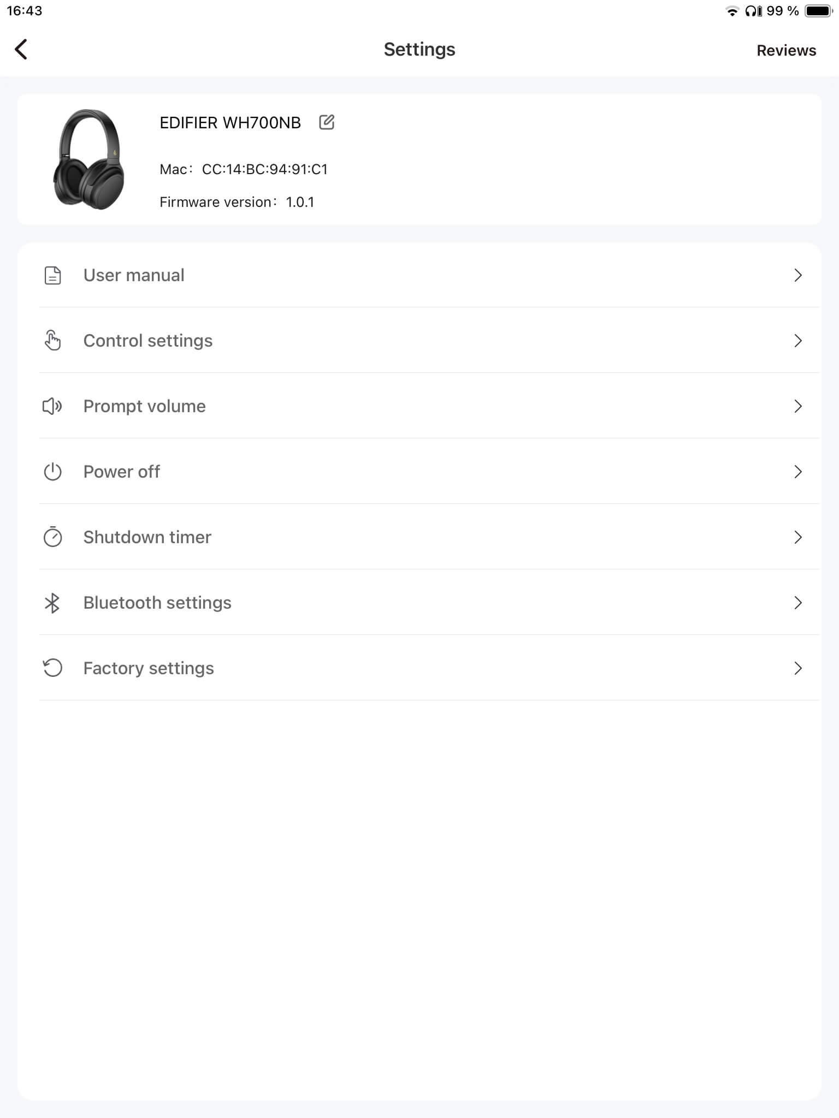Click the Shutdown timer chevron
Viewport: 839px width, 1118px height.
click(797, 537)
